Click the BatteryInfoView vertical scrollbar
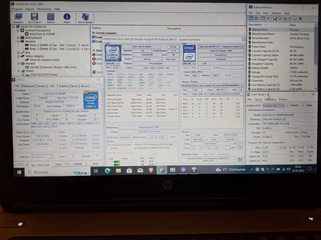 tap(315, 57)
